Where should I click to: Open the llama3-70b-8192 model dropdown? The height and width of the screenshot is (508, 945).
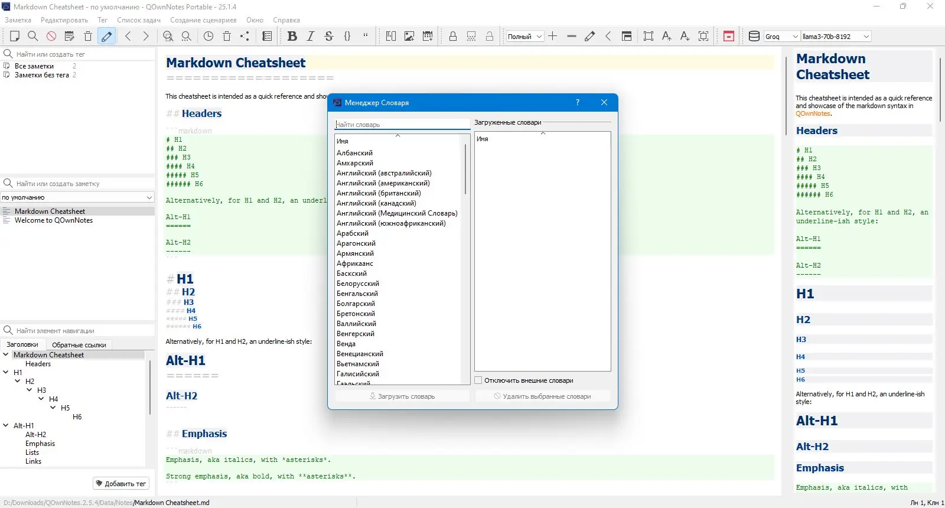(836, 37)
